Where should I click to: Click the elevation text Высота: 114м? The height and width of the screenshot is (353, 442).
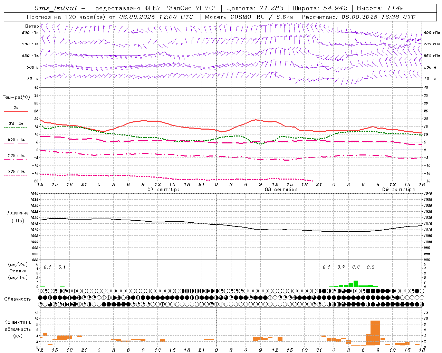click(380, 8)
